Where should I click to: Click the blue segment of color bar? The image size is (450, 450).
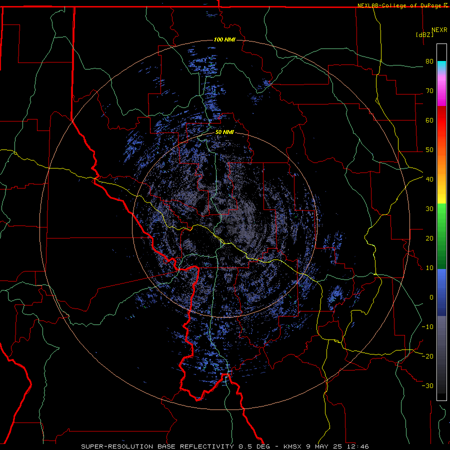[x=441, y=292]
